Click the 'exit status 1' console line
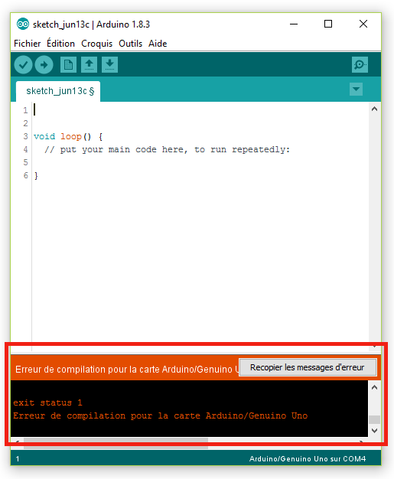The image size is (394, 479). (47, 402)
